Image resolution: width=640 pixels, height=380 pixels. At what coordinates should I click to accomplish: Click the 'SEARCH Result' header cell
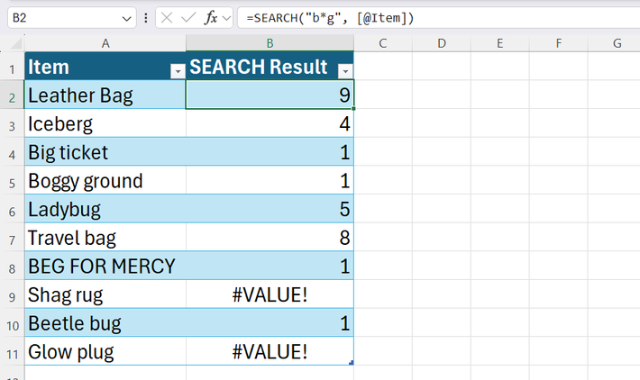pos(270,66)
